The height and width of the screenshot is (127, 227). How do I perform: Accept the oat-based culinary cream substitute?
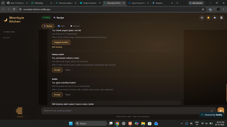pos(57,70)
